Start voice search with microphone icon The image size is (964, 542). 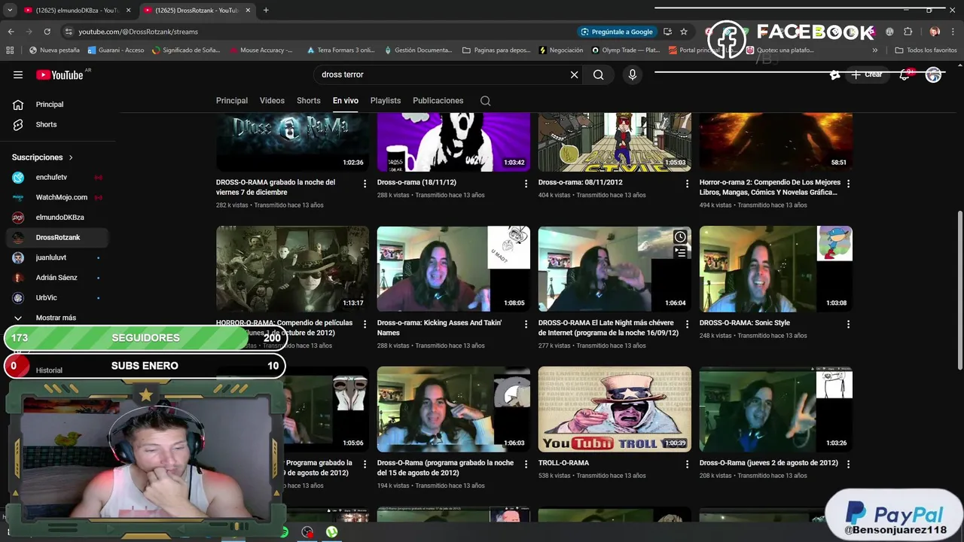coord(633,75)
